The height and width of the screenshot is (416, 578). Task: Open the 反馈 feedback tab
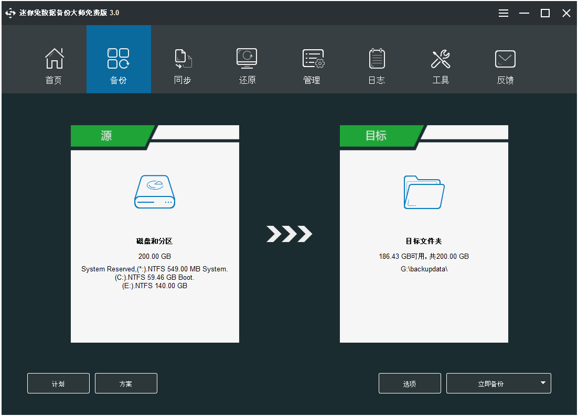click(505, 59)
